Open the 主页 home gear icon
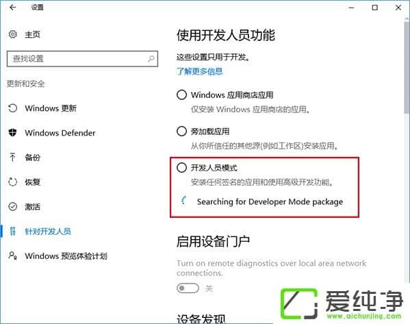Viewport: 410px width, 324px height. (12, 34)
